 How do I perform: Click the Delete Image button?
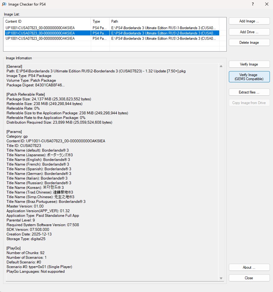pos(249,43)
